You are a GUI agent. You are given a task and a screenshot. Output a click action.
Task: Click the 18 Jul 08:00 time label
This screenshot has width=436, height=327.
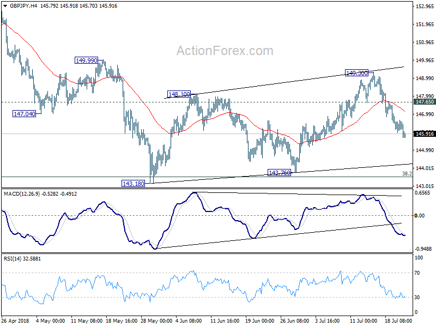[x=398, y=321]
